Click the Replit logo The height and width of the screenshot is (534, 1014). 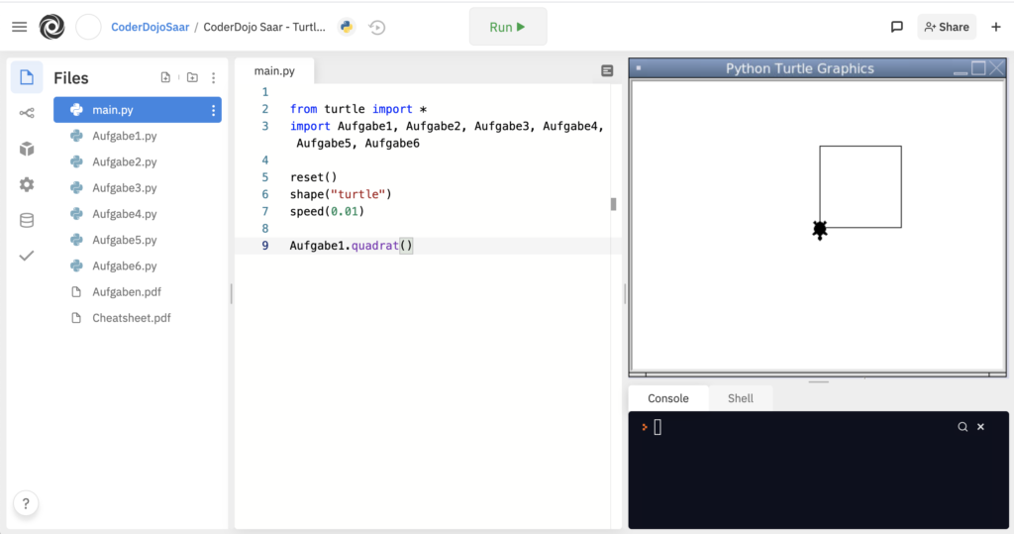point(51,27)
